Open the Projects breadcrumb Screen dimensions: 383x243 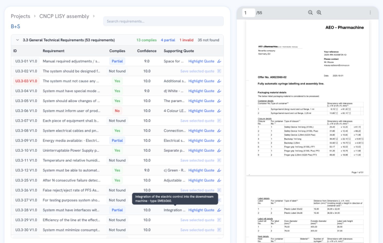coord(20,16)
